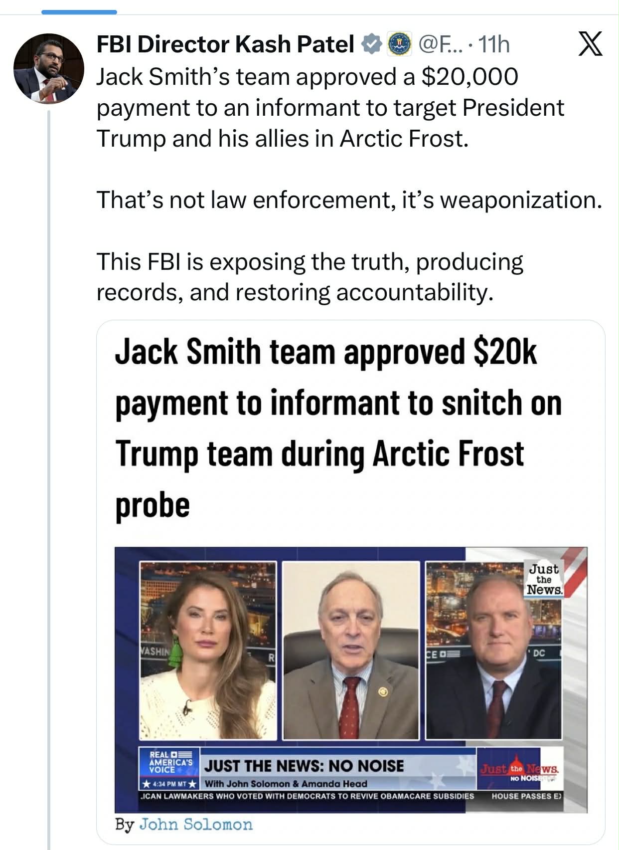Click the "JUST THE NEWS: NO NOISE" banner
Viewport: 619px width, 850px height.
pyautogui.click(x=304, y=766)
